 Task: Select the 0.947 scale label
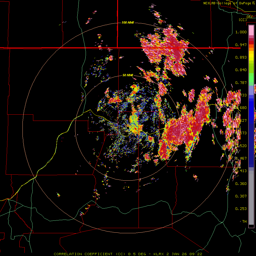[241, 45]
